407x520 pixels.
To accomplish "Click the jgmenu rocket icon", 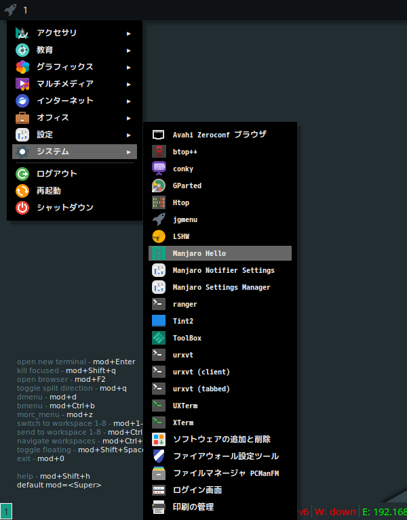I will pyautogui.click(x=159, y=219).
